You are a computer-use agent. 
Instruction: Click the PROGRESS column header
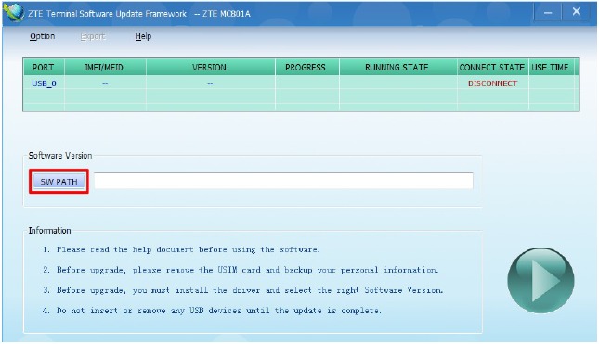[x=306, y=67]
